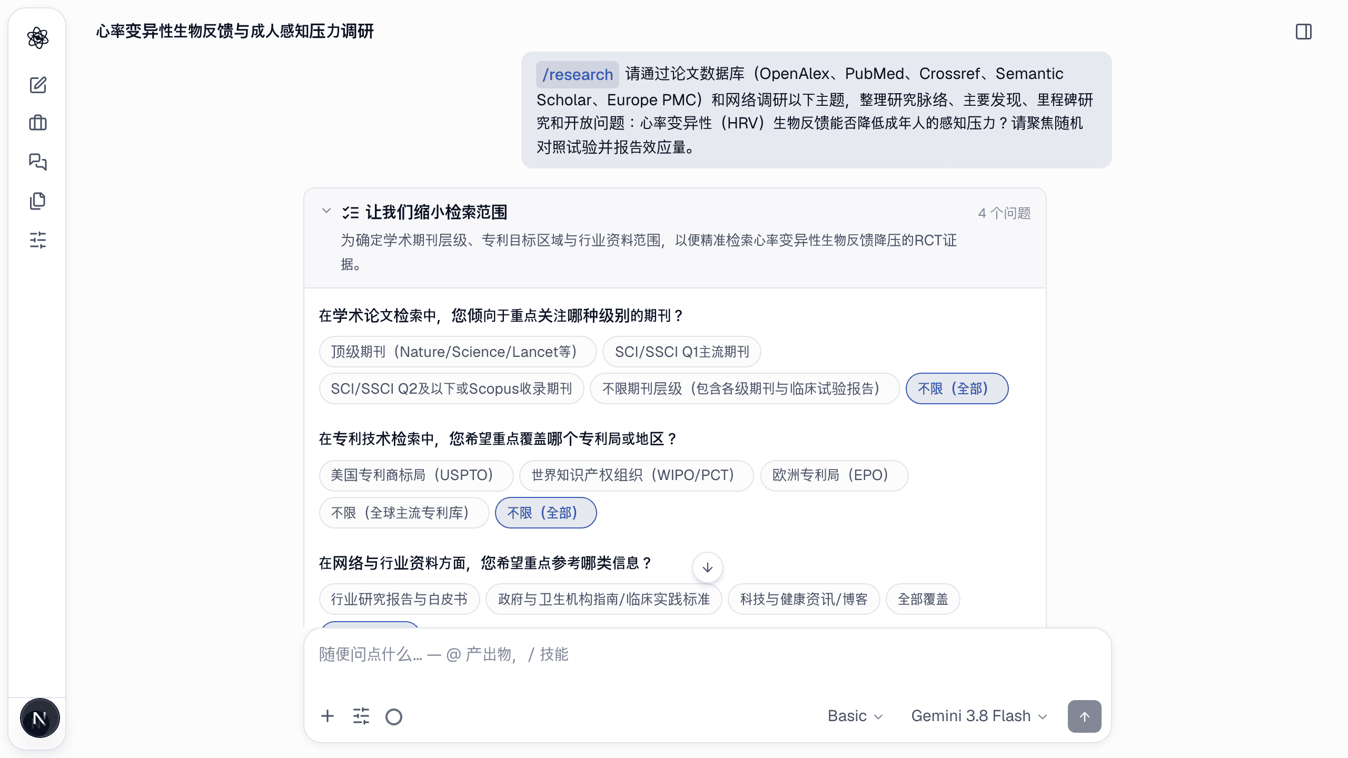Open the user avatar N profile

39,719
